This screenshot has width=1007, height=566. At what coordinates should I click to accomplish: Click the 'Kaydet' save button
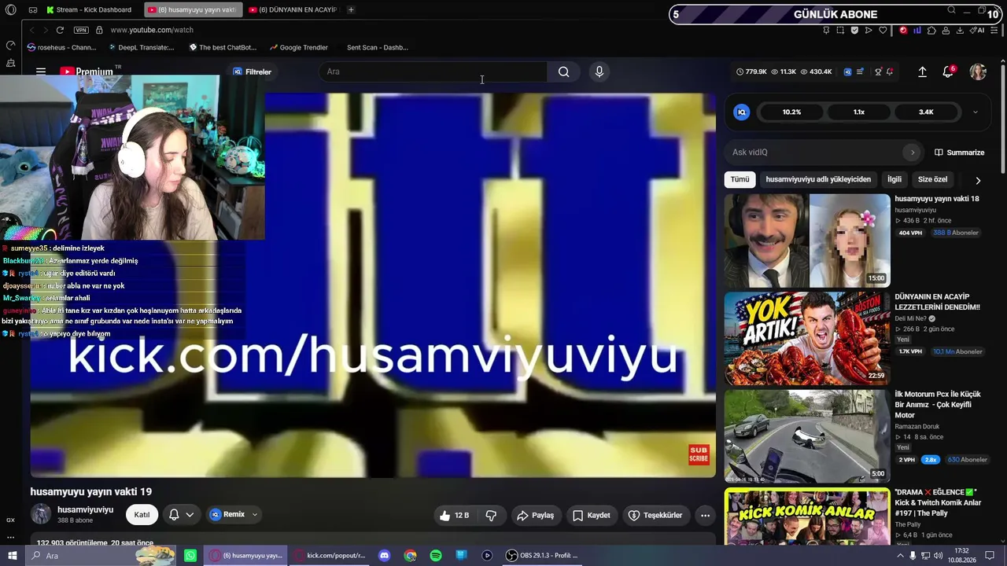pyautogui.click(x=591, y=516)
